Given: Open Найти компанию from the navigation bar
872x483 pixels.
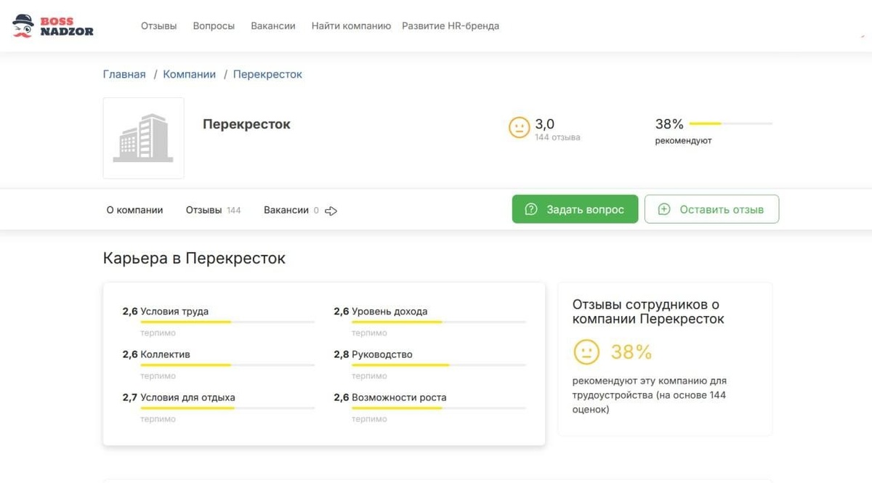Looking at the screenshot, I should [352, 25].
